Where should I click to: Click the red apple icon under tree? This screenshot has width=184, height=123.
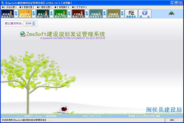click(64, 109)
